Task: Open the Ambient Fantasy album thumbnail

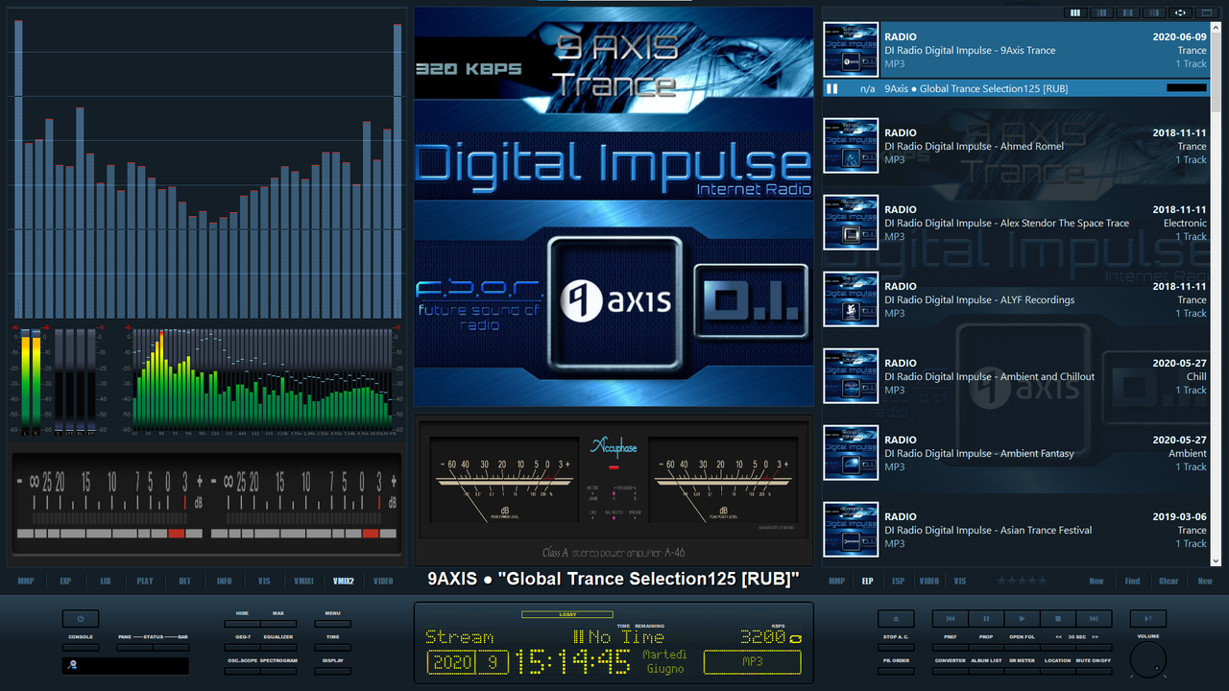Action: (851, 453)
